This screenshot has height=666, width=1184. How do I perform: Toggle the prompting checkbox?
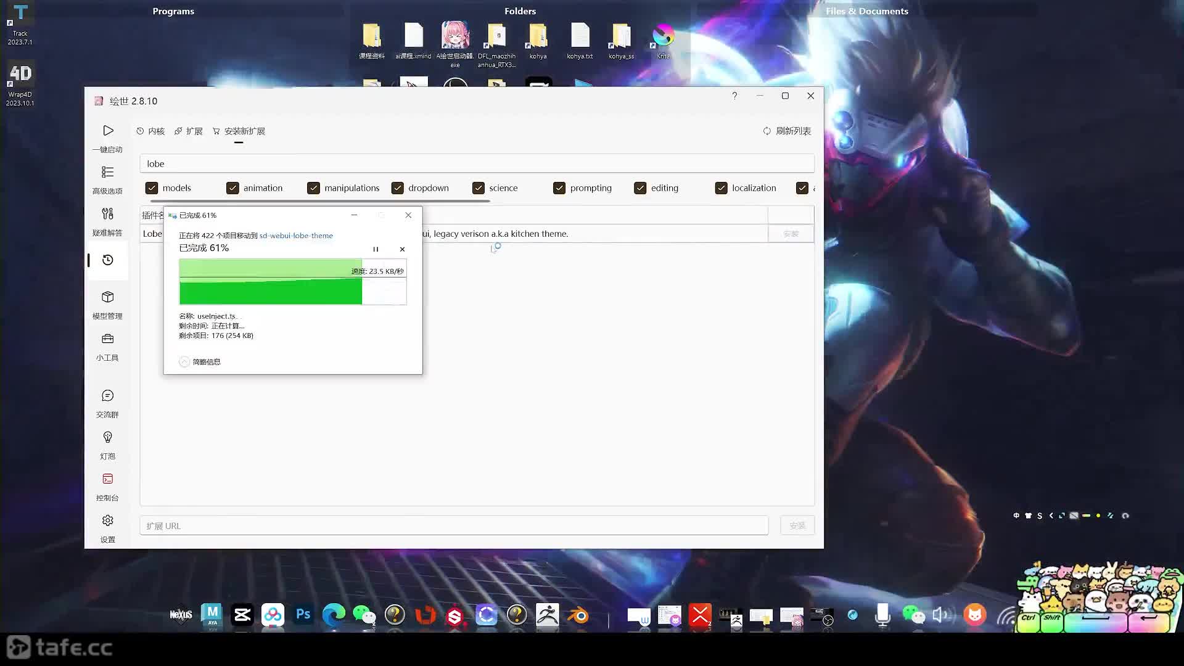[559, 188]
